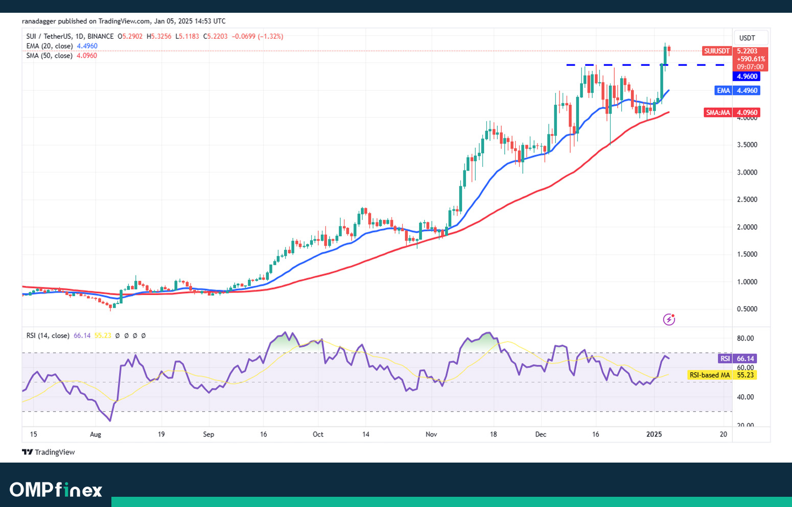
Task: Click the 09:07:00 candle countdown timer
Action: tap(750, 67)
